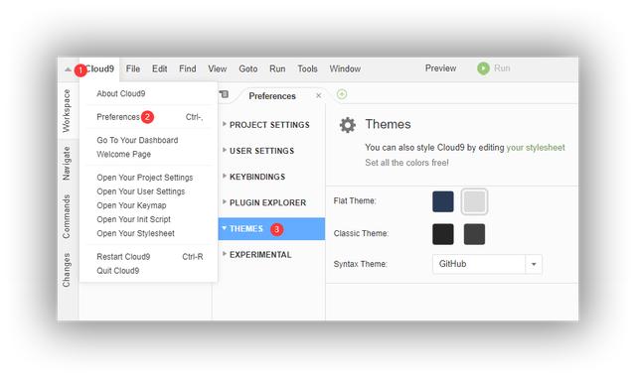Follow the 'your stylesheet' link
Image resolution: width=636 pixels, height=378 pixels.
(536, 148)
